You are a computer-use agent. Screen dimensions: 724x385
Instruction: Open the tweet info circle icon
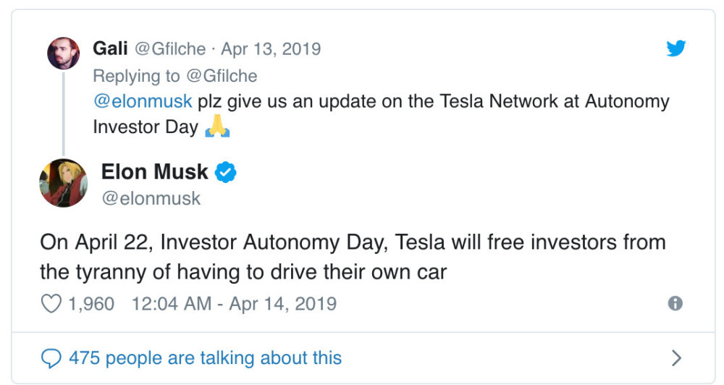point(675,303)
